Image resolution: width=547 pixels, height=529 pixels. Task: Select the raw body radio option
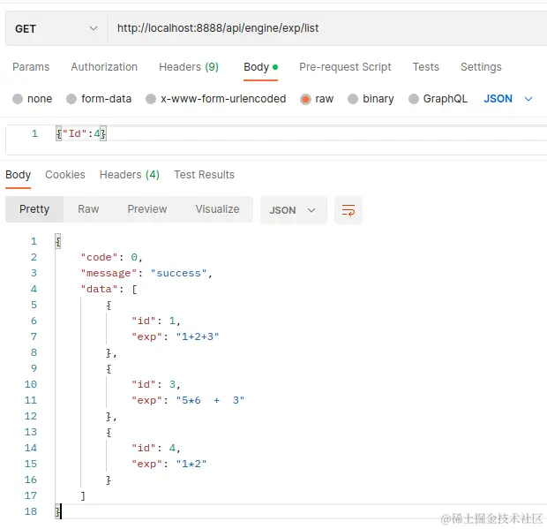(306, 99)
